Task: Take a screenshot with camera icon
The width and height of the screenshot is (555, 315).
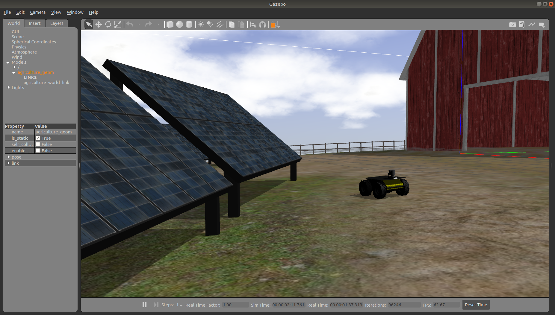Action: [512, 25]
